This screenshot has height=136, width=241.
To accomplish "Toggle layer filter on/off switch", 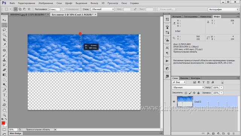I will (223, 82).
